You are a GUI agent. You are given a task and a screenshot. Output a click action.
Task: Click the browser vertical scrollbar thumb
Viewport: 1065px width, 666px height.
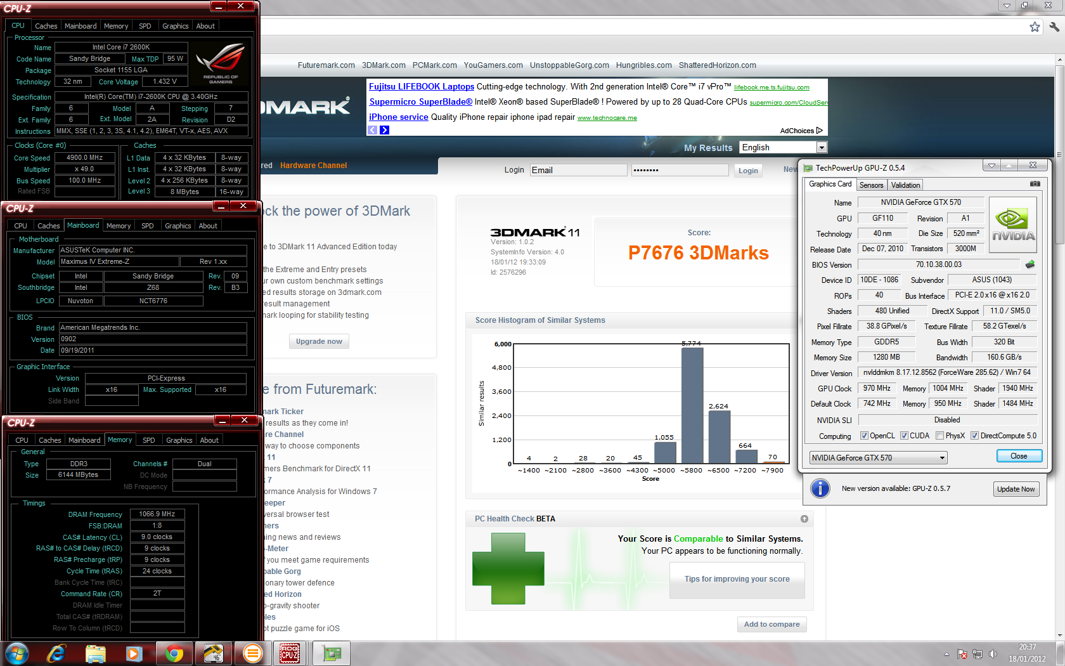[1059, 153]
